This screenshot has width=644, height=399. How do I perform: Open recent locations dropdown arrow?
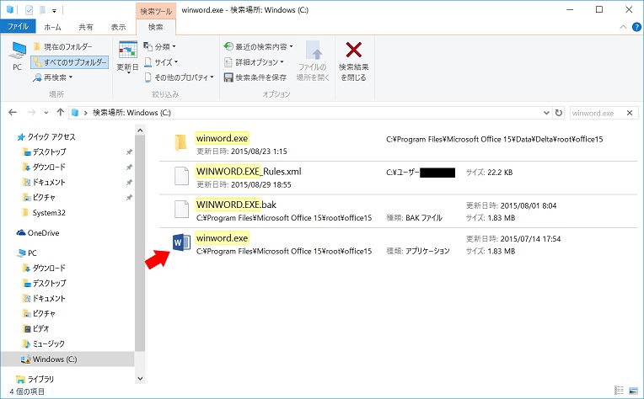pyautogui.click(x=46, y=113)
